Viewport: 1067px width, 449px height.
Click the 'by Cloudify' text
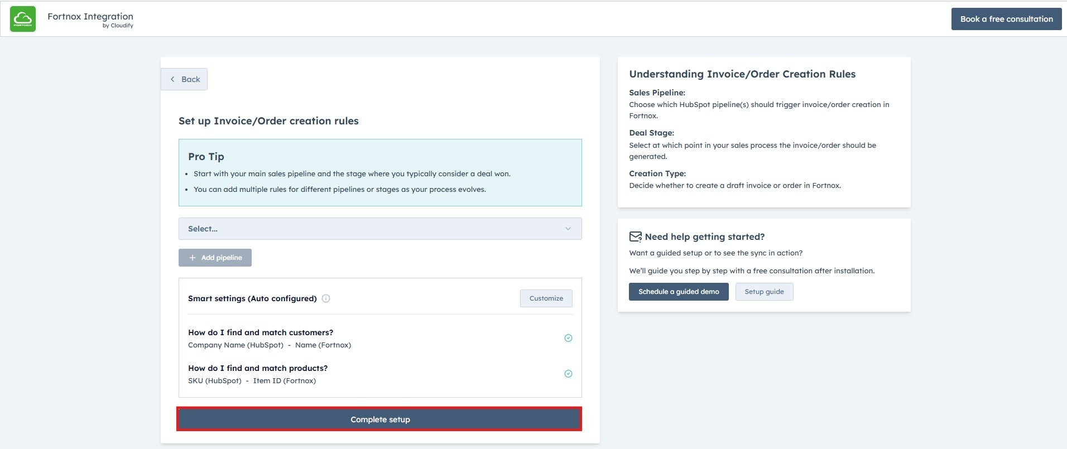[118, 26]
